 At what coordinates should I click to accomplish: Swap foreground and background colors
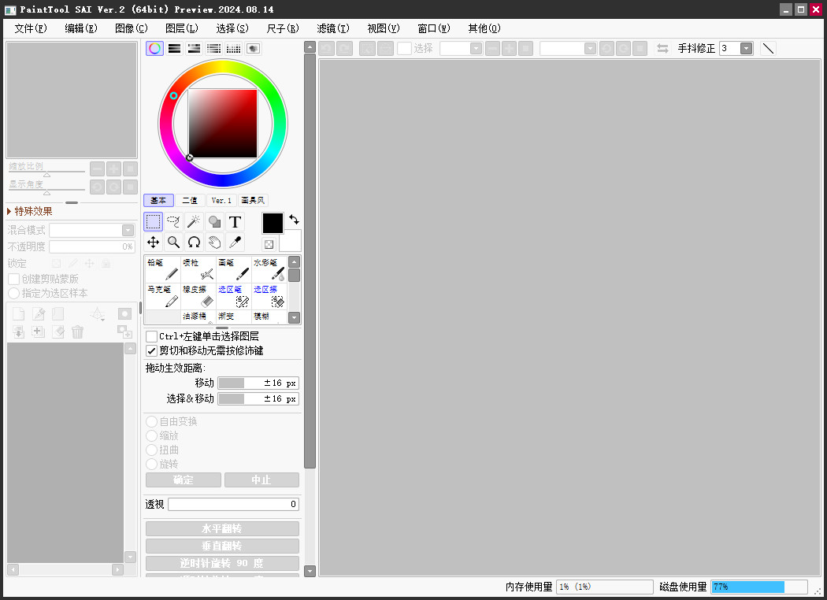[x=294, y=220]
